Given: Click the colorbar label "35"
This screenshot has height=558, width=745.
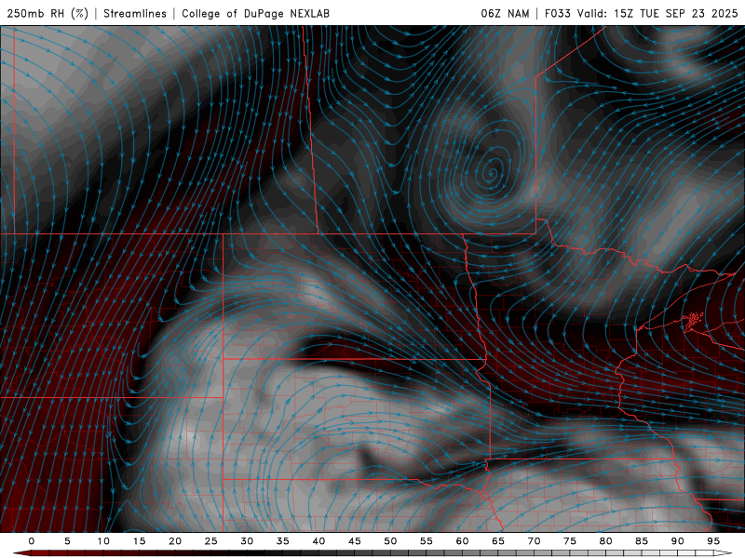Looking at the screenshot, I should click(x=283, y=541).
